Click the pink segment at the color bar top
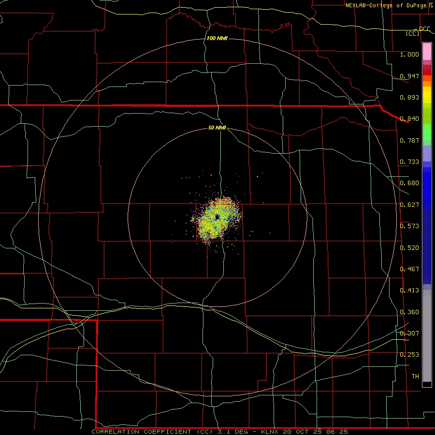This screenshot has height=435, width=435. coord(427,52)
